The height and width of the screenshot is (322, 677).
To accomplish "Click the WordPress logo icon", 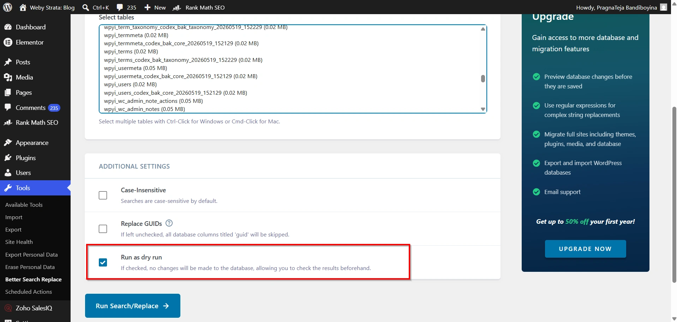I will (8, 7).
